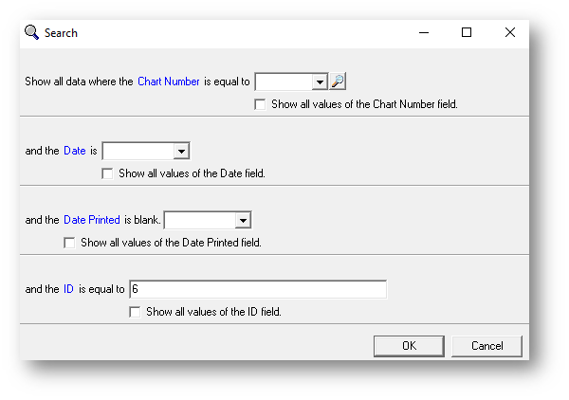Click the blue 'ID' field link
569x400 pixels.
coord(68,289)
